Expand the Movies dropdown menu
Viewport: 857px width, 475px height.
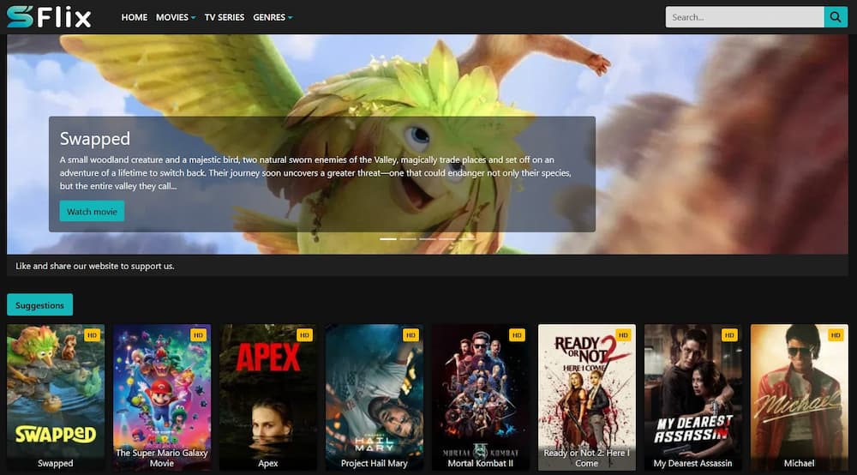[176, 17]
